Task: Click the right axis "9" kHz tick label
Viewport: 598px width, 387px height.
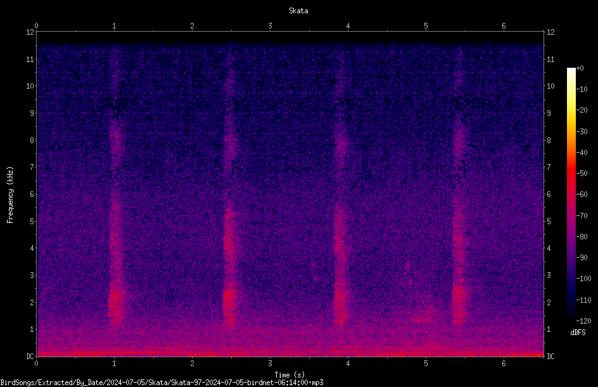Action: pyautogui.click(x=549, y=113)
